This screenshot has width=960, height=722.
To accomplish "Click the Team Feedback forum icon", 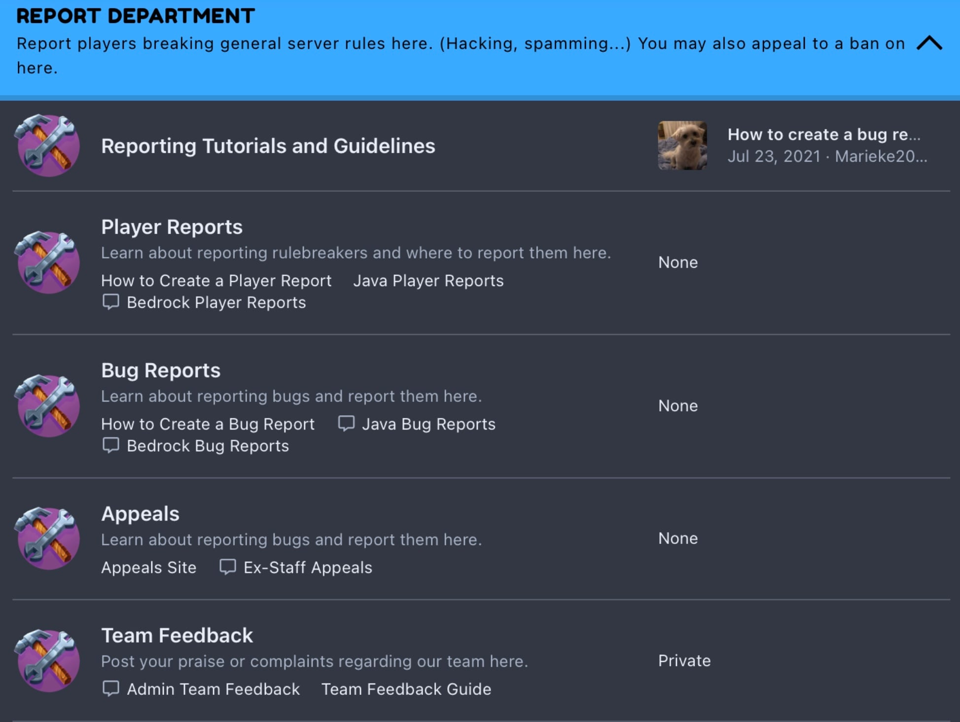I will [x=47, y=661].
